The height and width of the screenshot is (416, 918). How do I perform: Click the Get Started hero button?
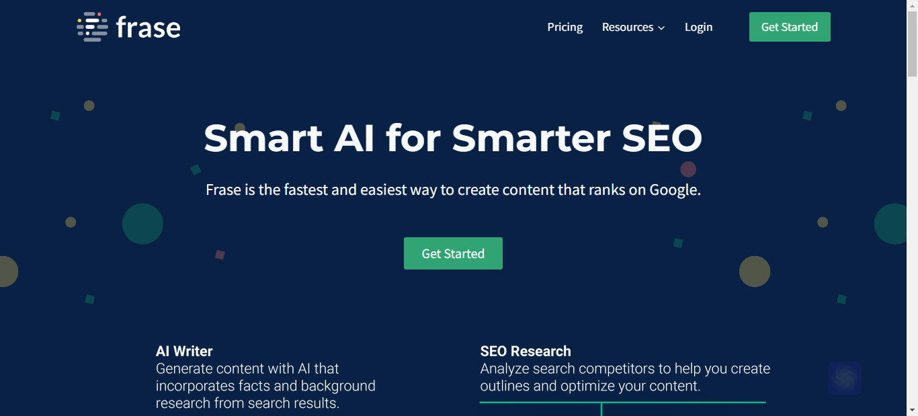(x=453, y=253)
